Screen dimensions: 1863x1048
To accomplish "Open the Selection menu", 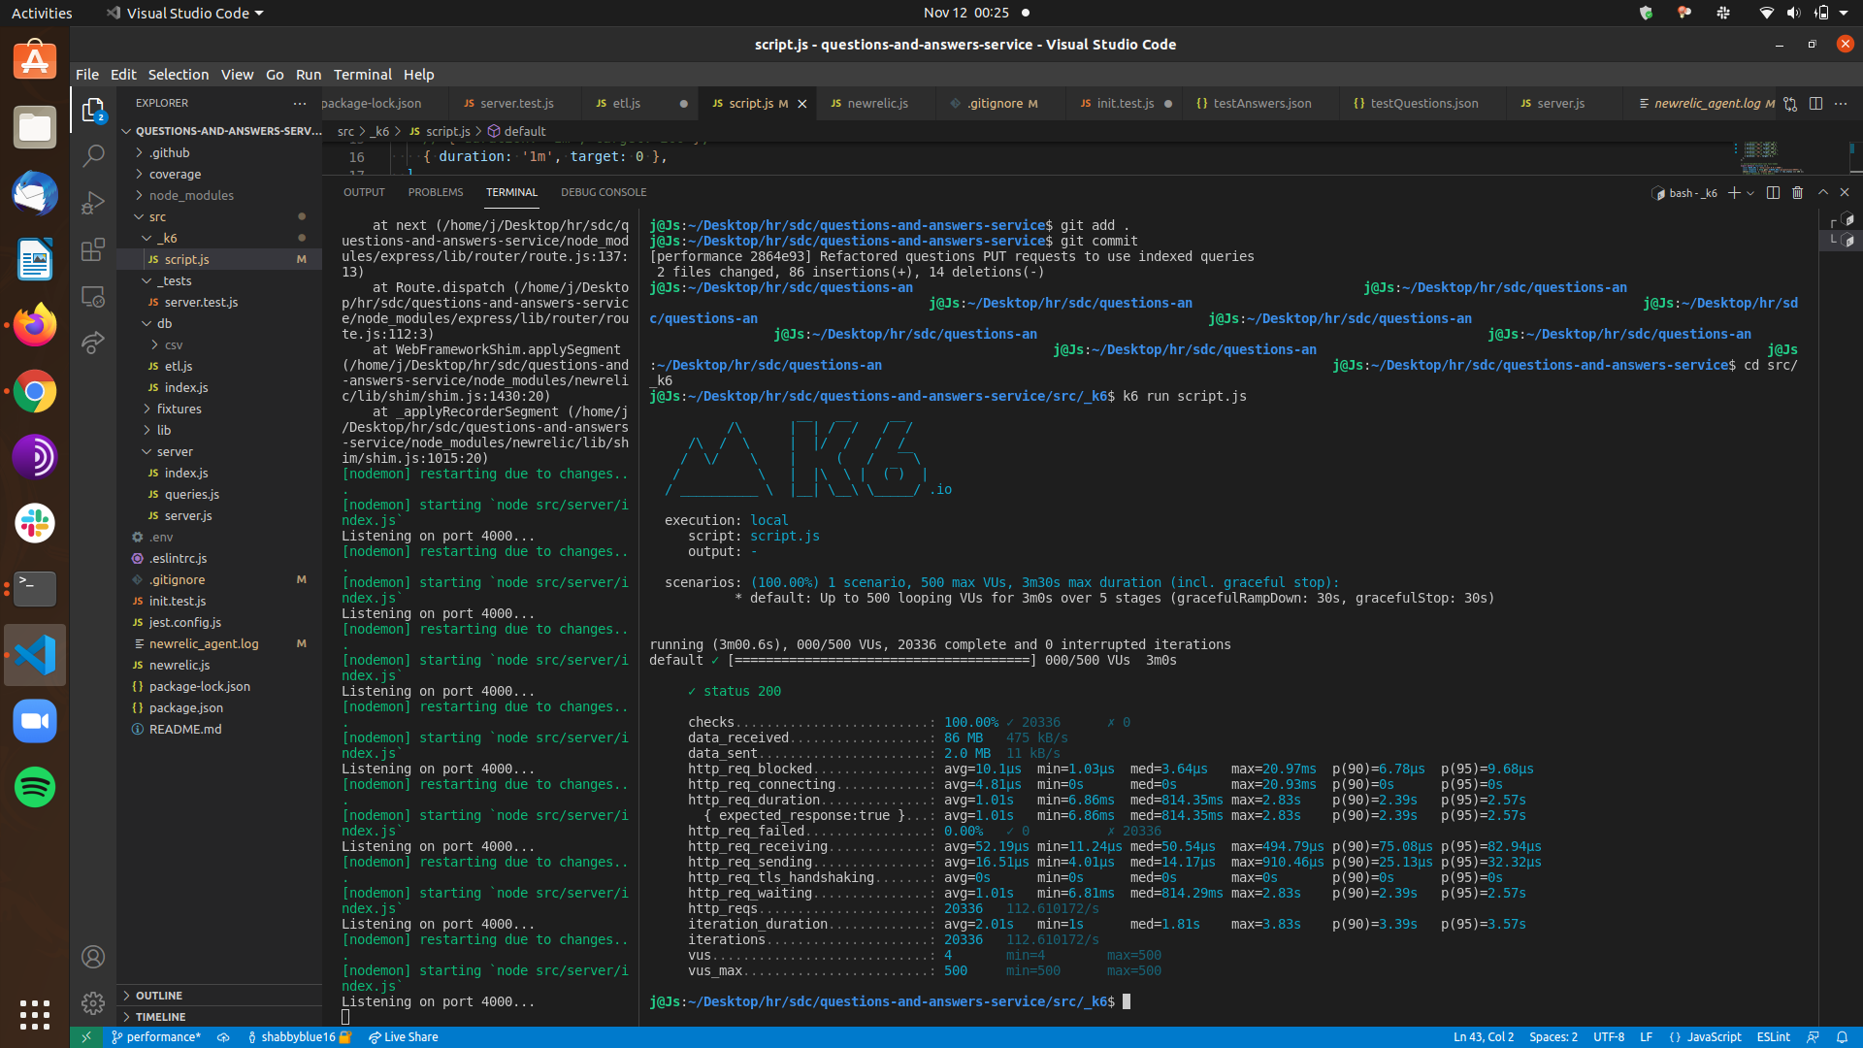I will coord(178,75).
